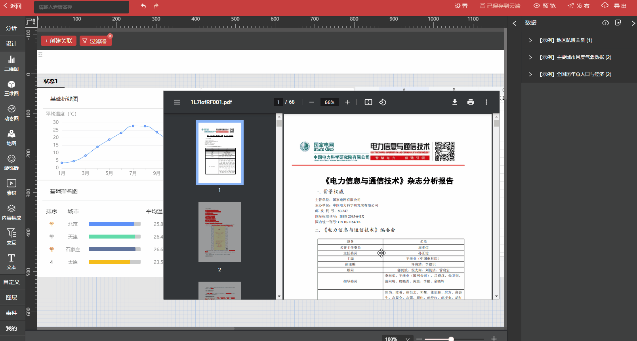Click the fit-to-page icon in PDF toolbar
This screenshot has width=637, height=341.
point(368,102)
